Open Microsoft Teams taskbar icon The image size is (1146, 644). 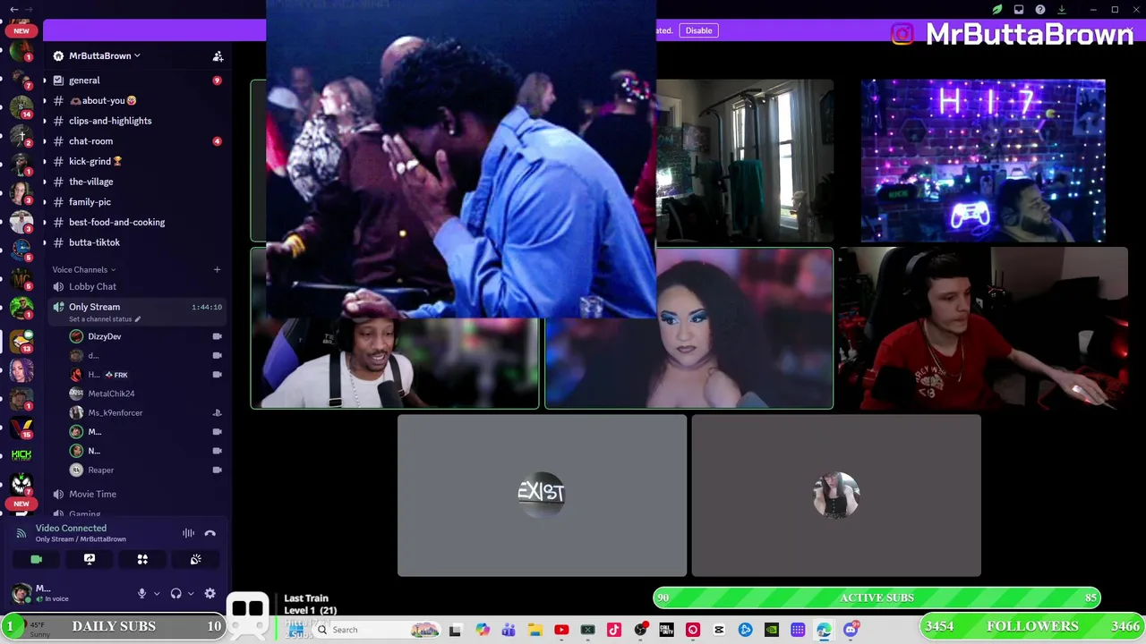509,630
